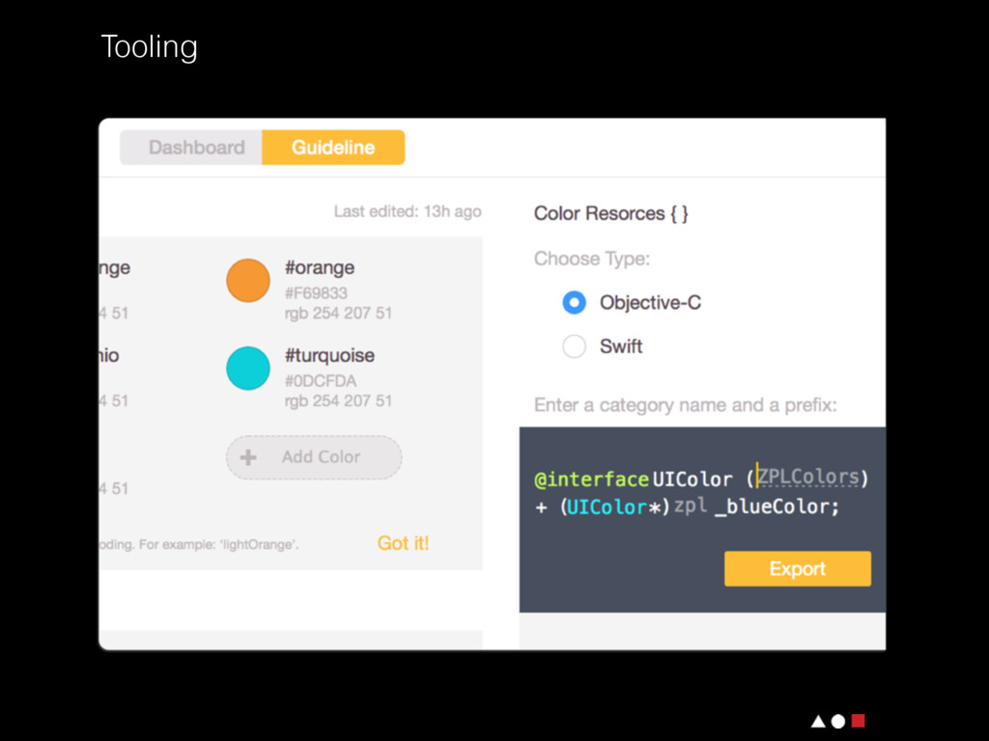Choose the Objective-C radio option
This screenshot has width=989, height=741.
pos(575,303)
